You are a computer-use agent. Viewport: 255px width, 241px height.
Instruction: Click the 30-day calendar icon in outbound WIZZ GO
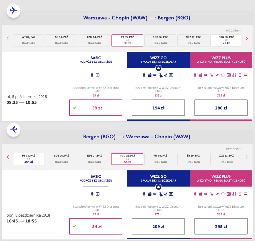tap(171, 75)
